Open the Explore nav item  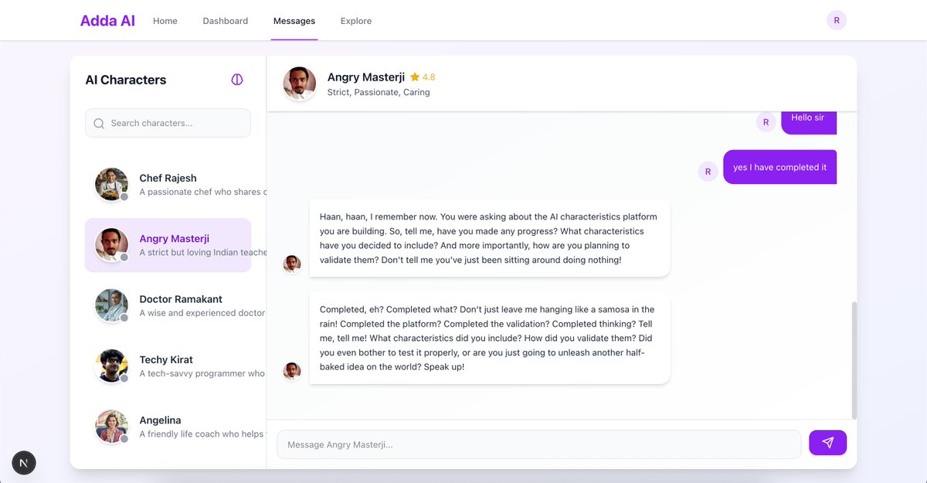[x=356, y=21]
